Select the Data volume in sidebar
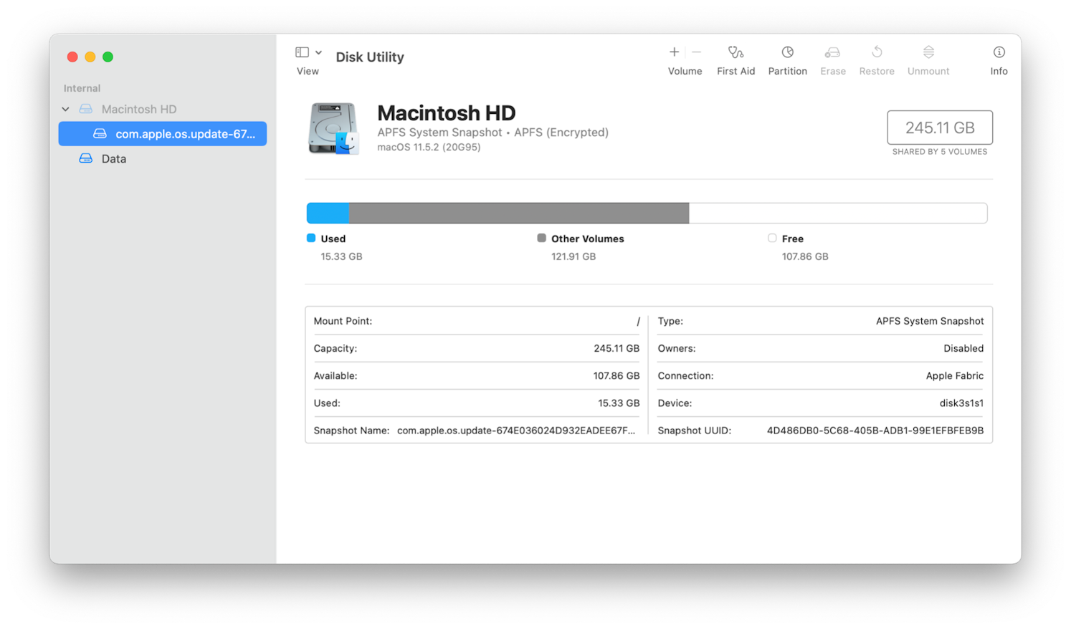This screenshot has width=1071, height=629. coord(113,158)
